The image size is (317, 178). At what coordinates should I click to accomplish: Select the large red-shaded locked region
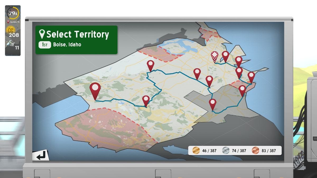106,129
